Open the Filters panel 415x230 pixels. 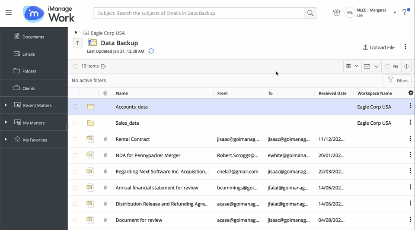click(397, 80)
